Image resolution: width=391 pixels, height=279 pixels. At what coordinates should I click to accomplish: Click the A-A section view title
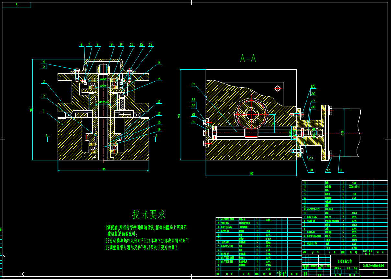248,59
